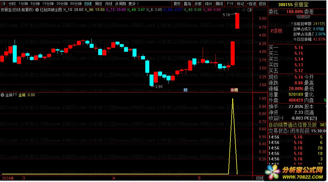Select the 日线 daily tab
Image resolution: width=328 pixels, height=182 pixels.
[88, 4]
